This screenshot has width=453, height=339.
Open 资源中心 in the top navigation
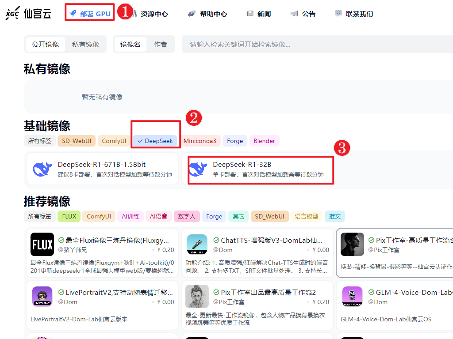click(154, 14)
